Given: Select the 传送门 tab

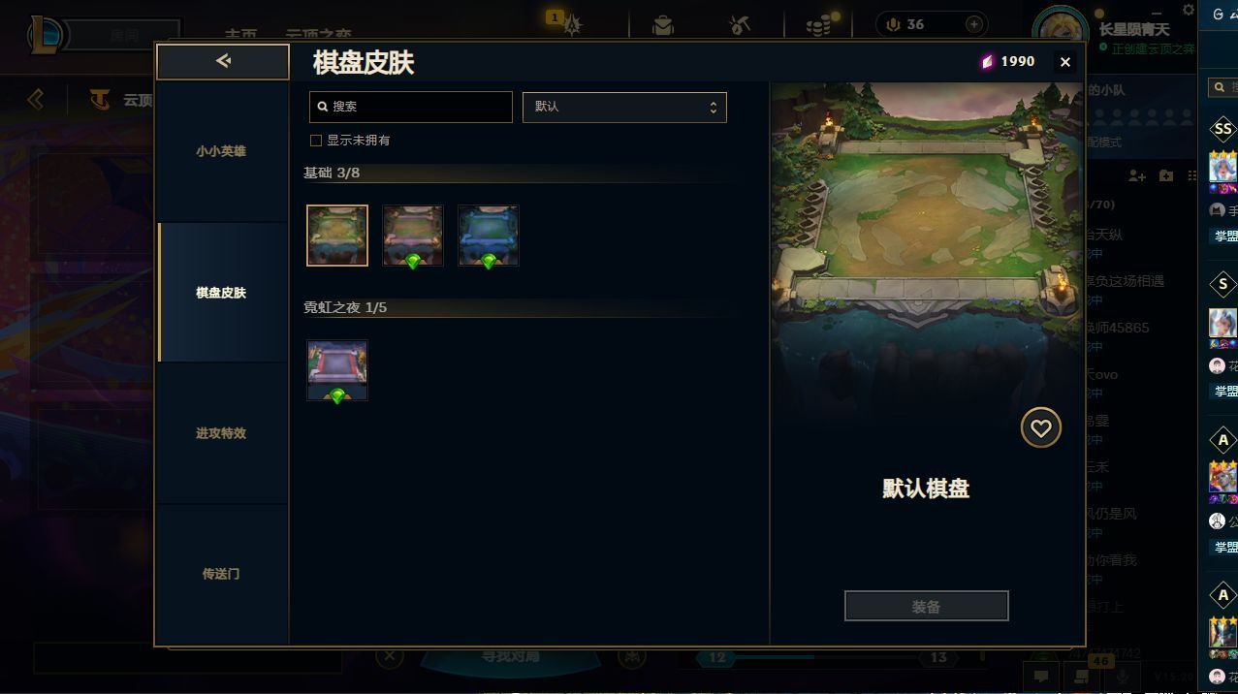Looking at the screenshot, I should 222,574.
